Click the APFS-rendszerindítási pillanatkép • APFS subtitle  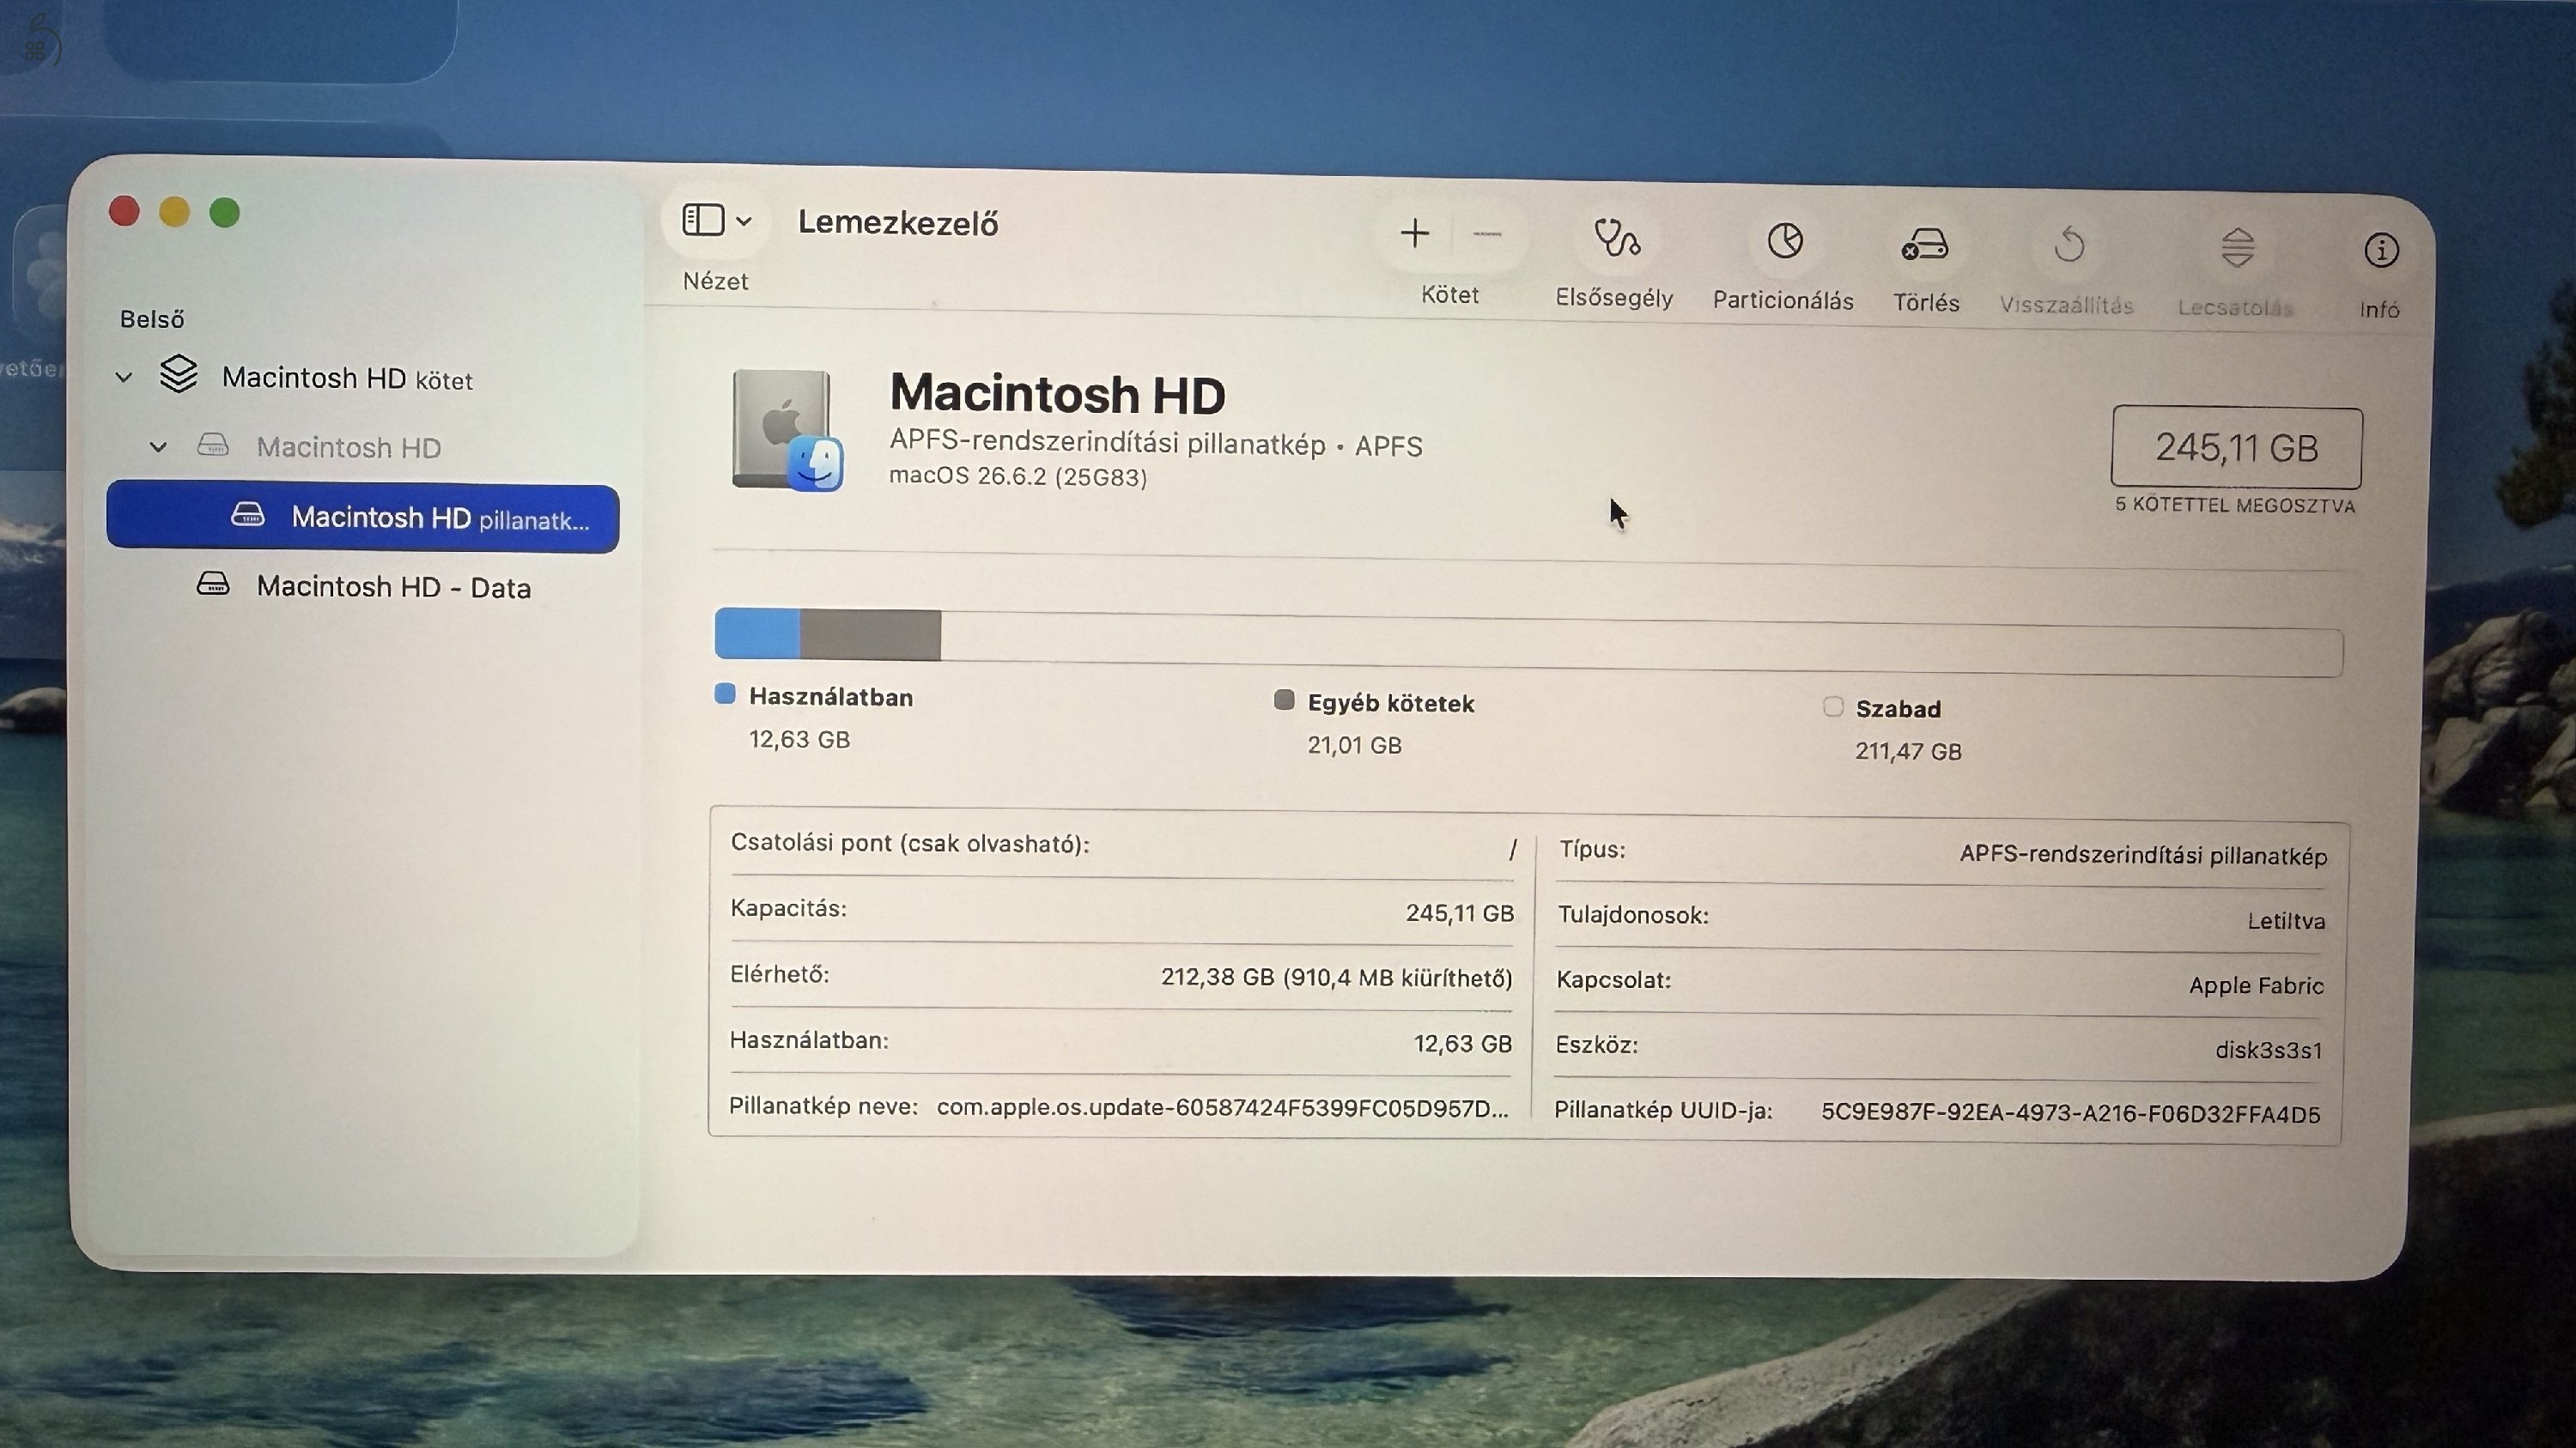[1156, 444]
